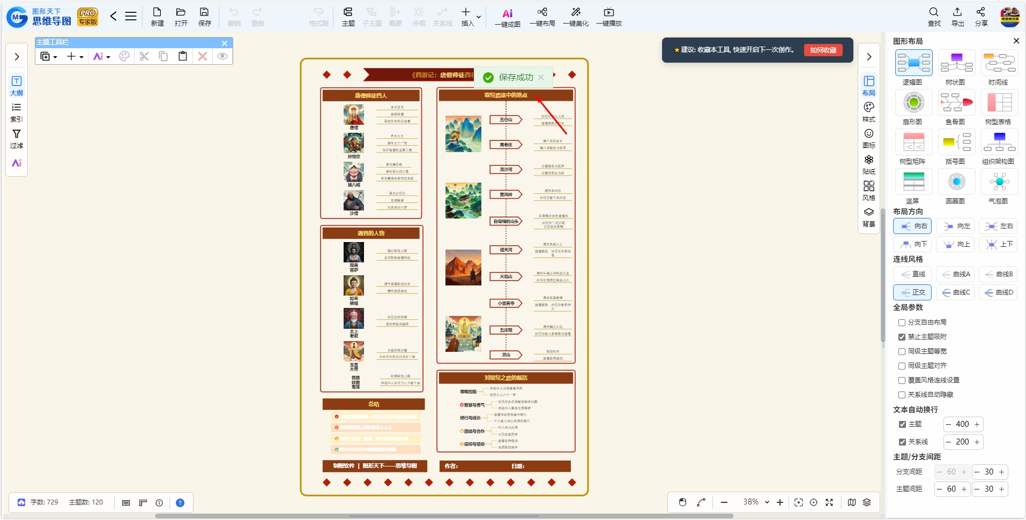The height and width of the screenshot is (520, 1026).
Task: Enable 同级主题等宽 checkbox
Action: pos(902,351)
